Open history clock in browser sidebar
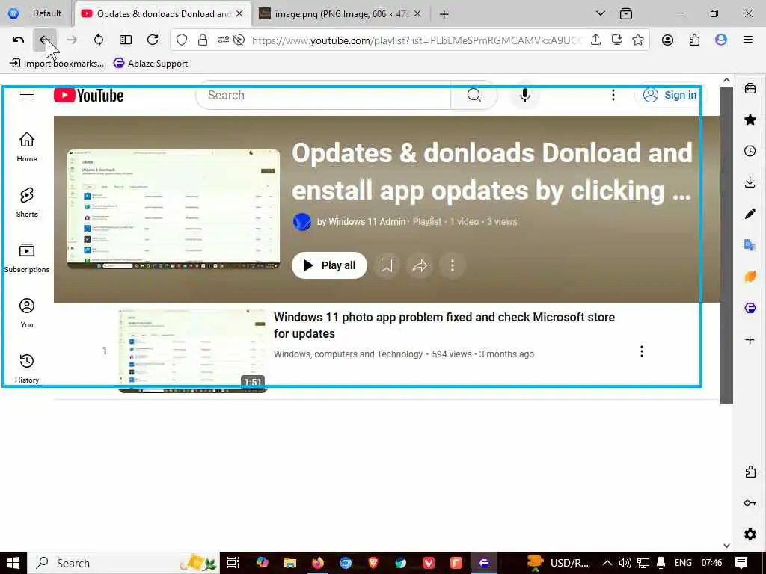Image resolution: width=766 pixels, height=574 pixels. coord(750,151)
